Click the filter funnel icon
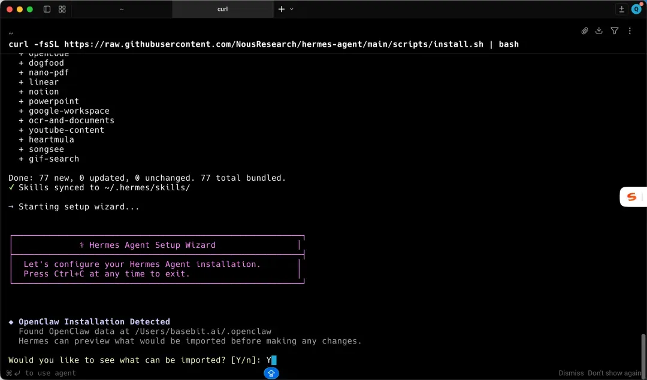 (615, 31)
